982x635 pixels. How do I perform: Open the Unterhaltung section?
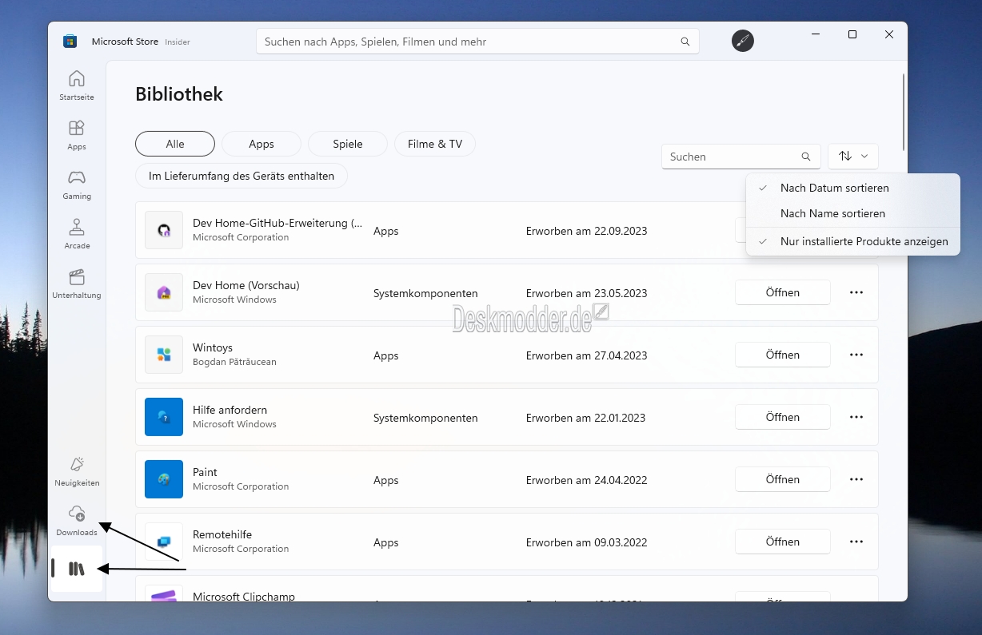pyautogui.click(x=77, y=283)
